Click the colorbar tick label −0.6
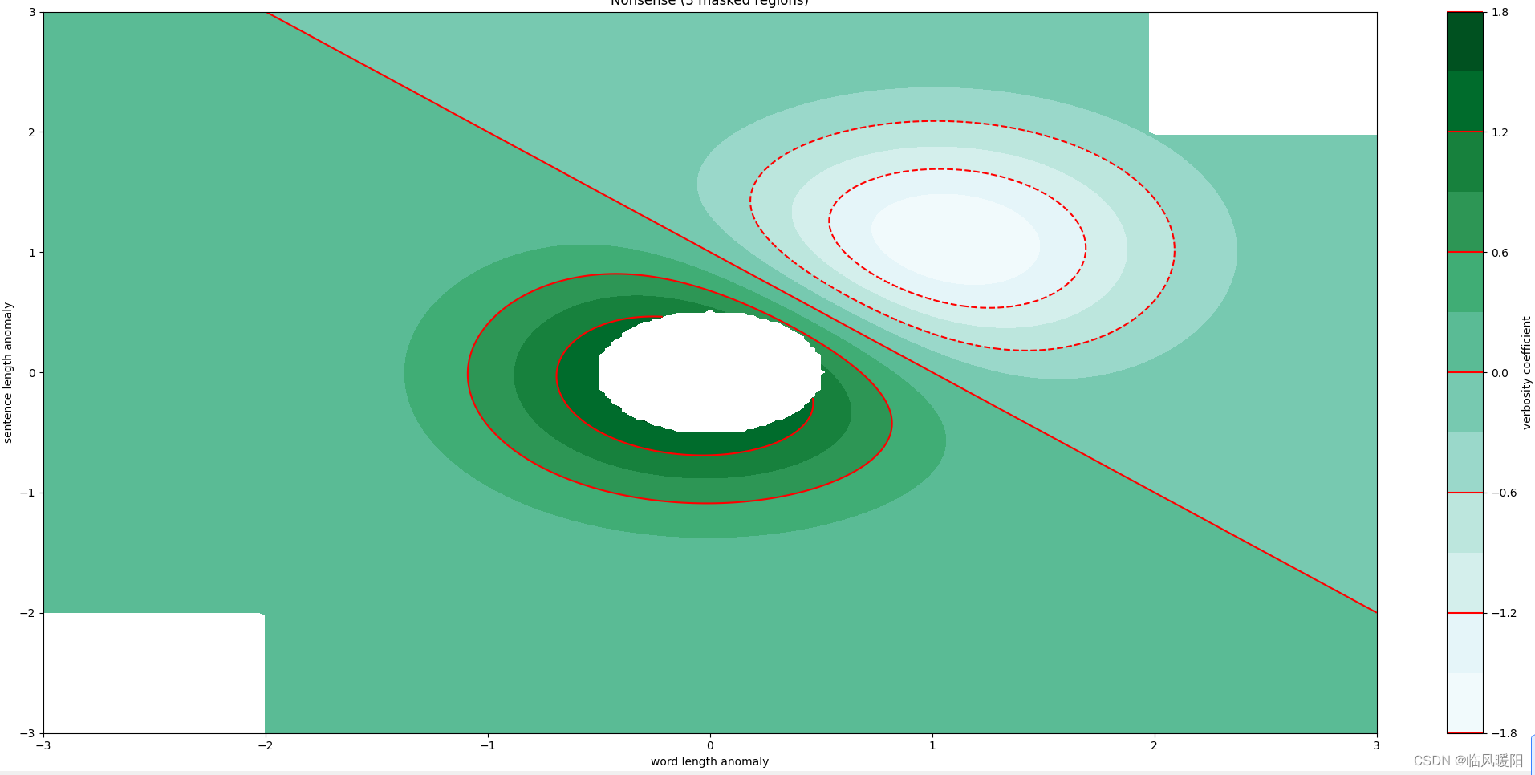This screenshot has width=1535, height=775. 1504,493
